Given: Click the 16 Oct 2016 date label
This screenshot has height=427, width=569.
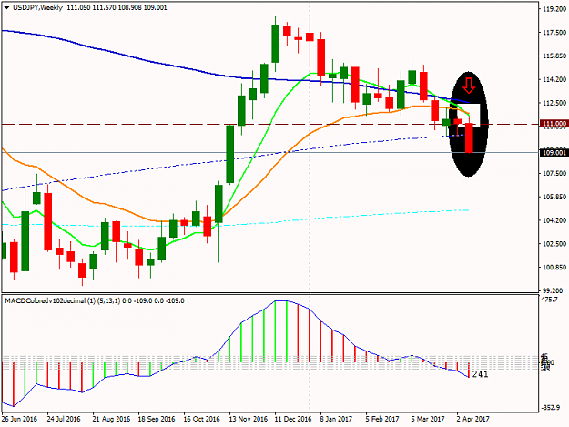Looking at the screenshot, I should [x=202, y=419].
